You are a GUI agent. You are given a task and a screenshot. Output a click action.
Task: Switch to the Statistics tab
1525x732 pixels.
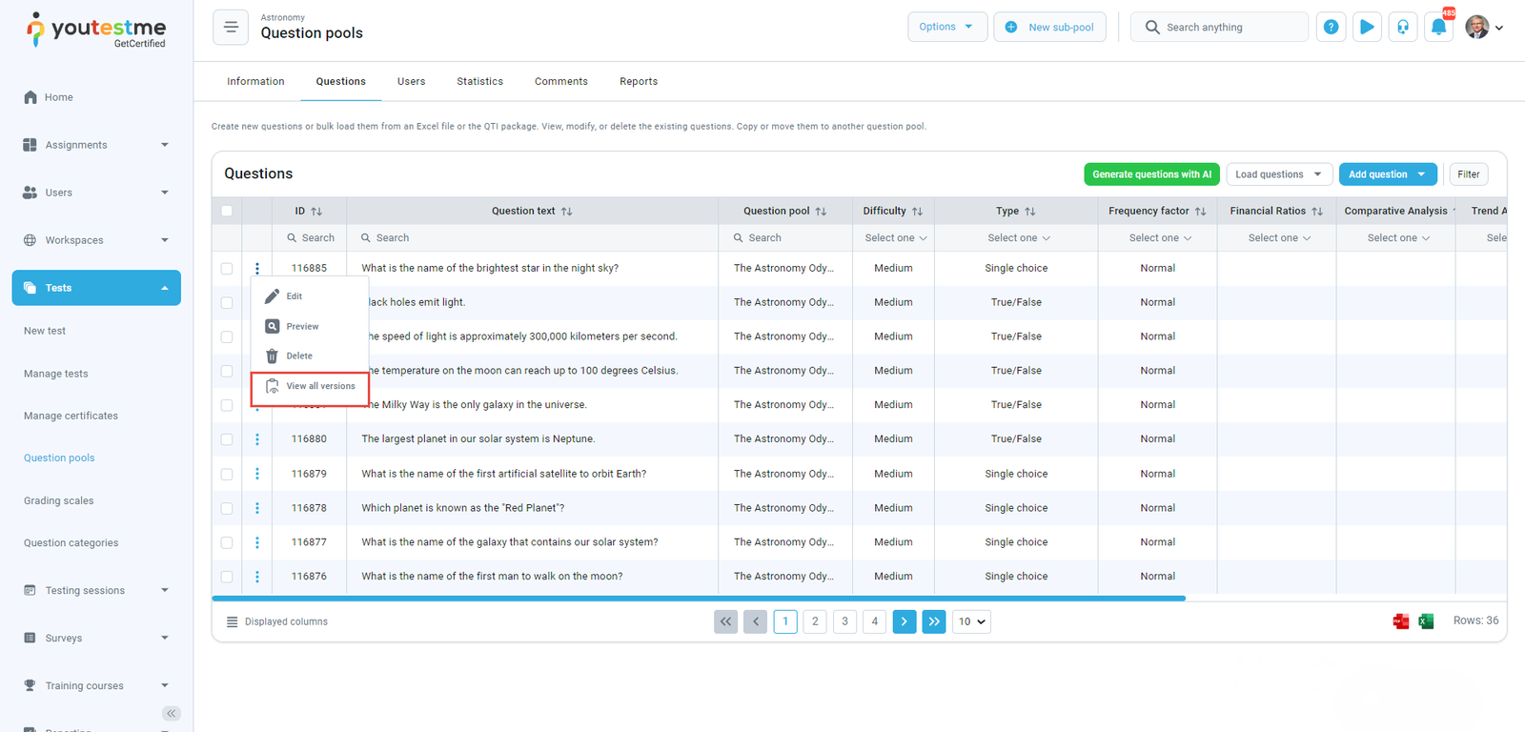click(479, 82)
